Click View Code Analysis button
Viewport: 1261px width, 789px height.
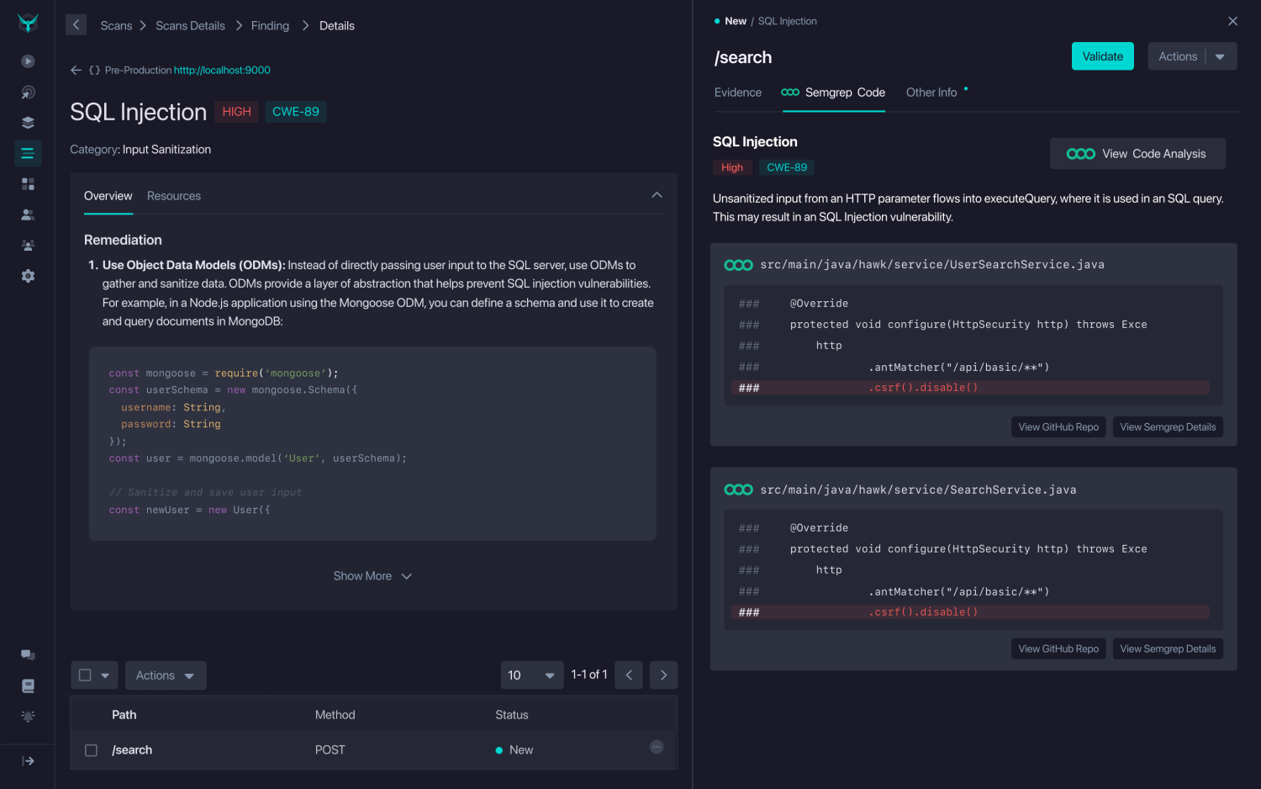pyautogui.click(x=1137, y=154)
